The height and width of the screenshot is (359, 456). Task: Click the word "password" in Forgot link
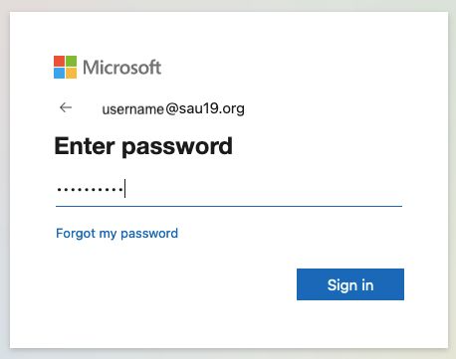coord(149,234)
